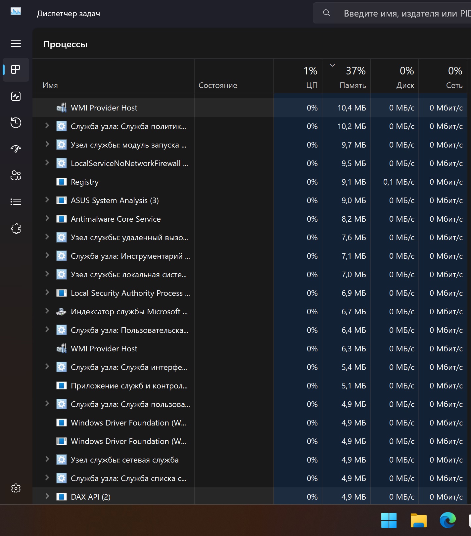Image resolution: width=471 pixels, height=536 pixels.
Task: Expand DAX API (2) group
Action: pos(47,496)
